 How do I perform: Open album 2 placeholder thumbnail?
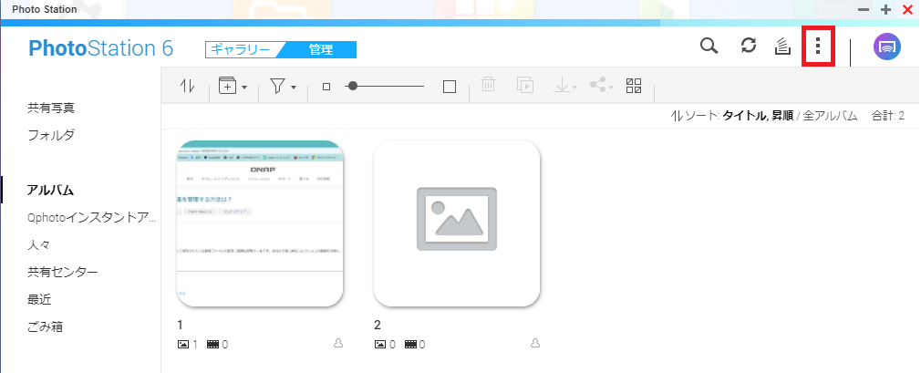point(457,223)
